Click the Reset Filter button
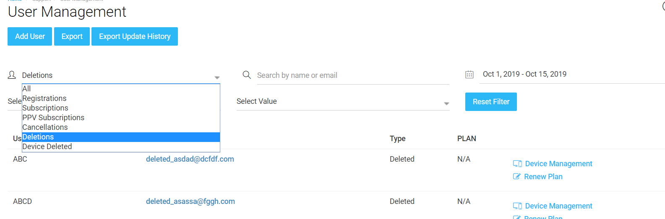Screen dimensions: 665x219 491,102
